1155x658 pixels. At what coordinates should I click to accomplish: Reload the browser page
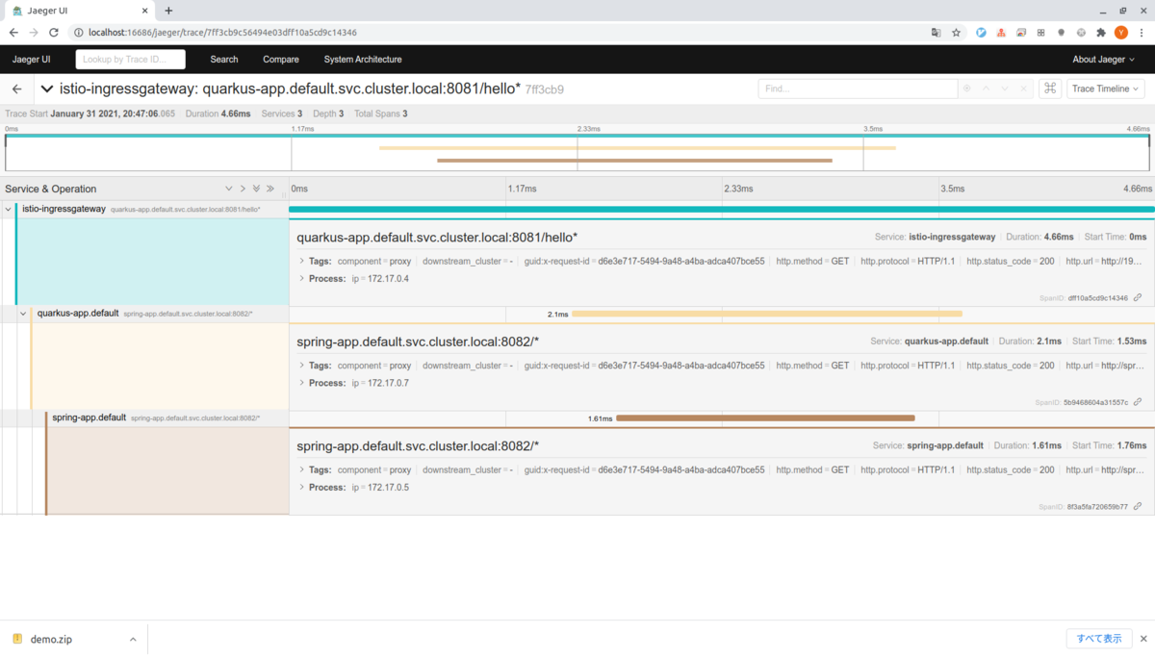tap(54, 32)
